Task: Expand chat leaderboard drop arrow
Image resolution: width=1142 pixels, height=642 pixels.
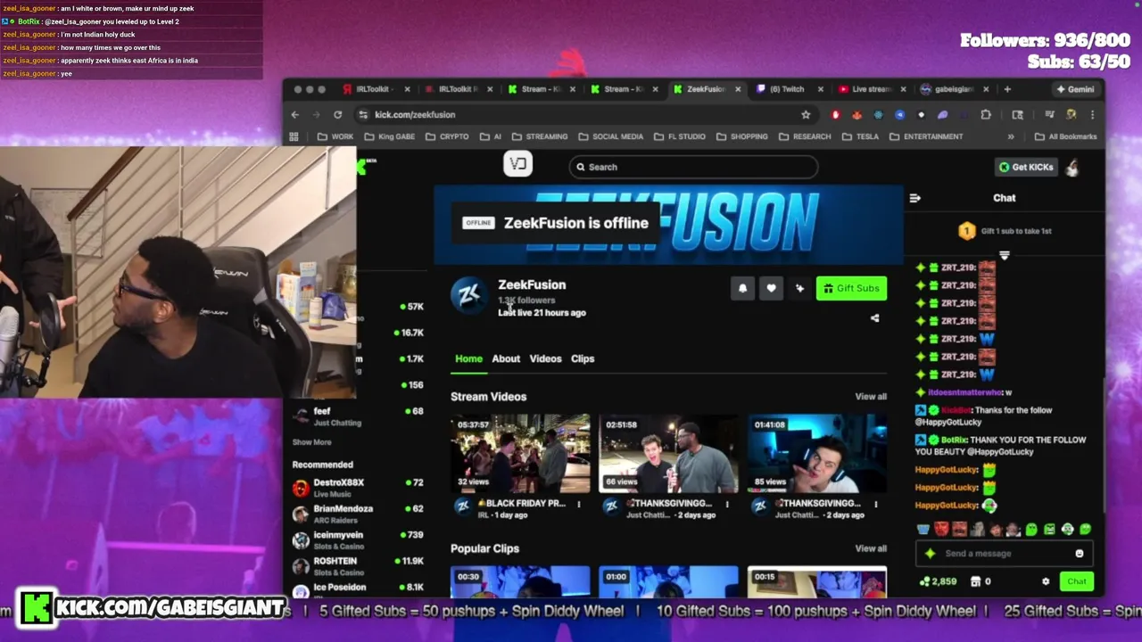Action: pyautogui.click(x=1005, y=255)
